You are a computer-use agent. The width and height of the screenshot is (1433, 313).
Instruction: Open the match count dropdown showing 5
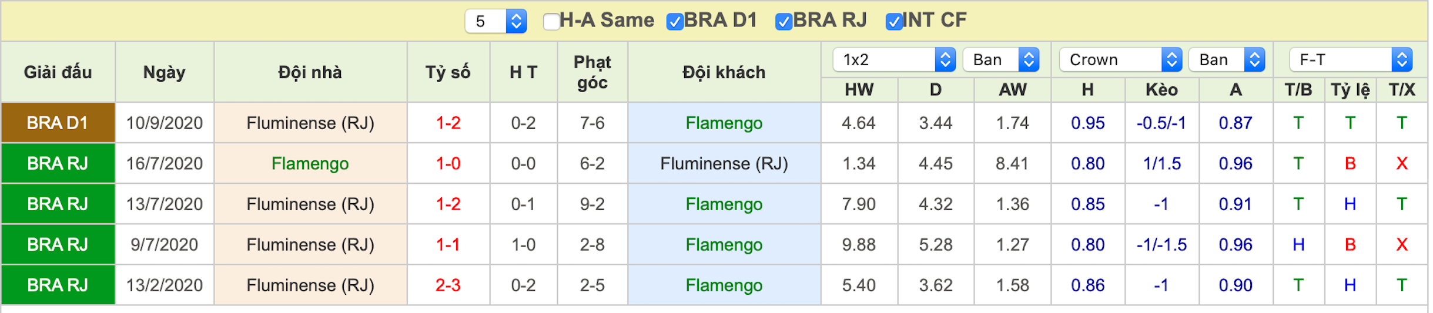[495, 21]
